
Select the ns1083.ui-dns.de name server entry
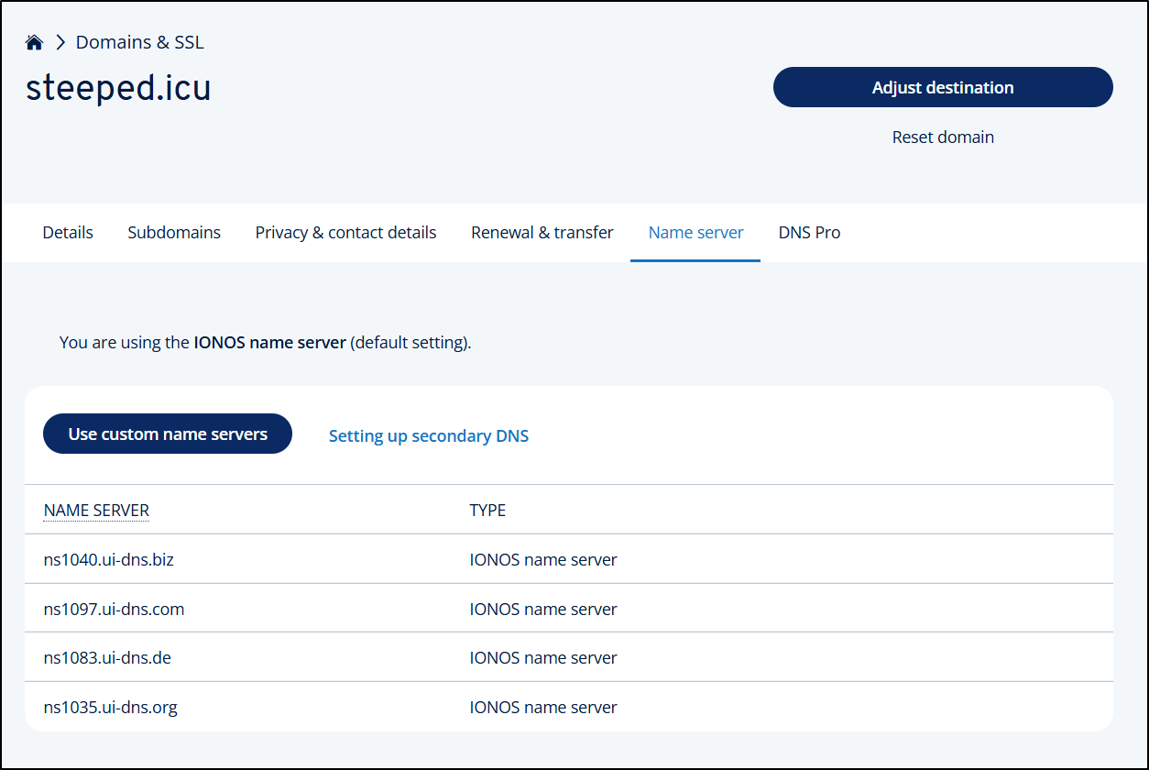point(107,658)
